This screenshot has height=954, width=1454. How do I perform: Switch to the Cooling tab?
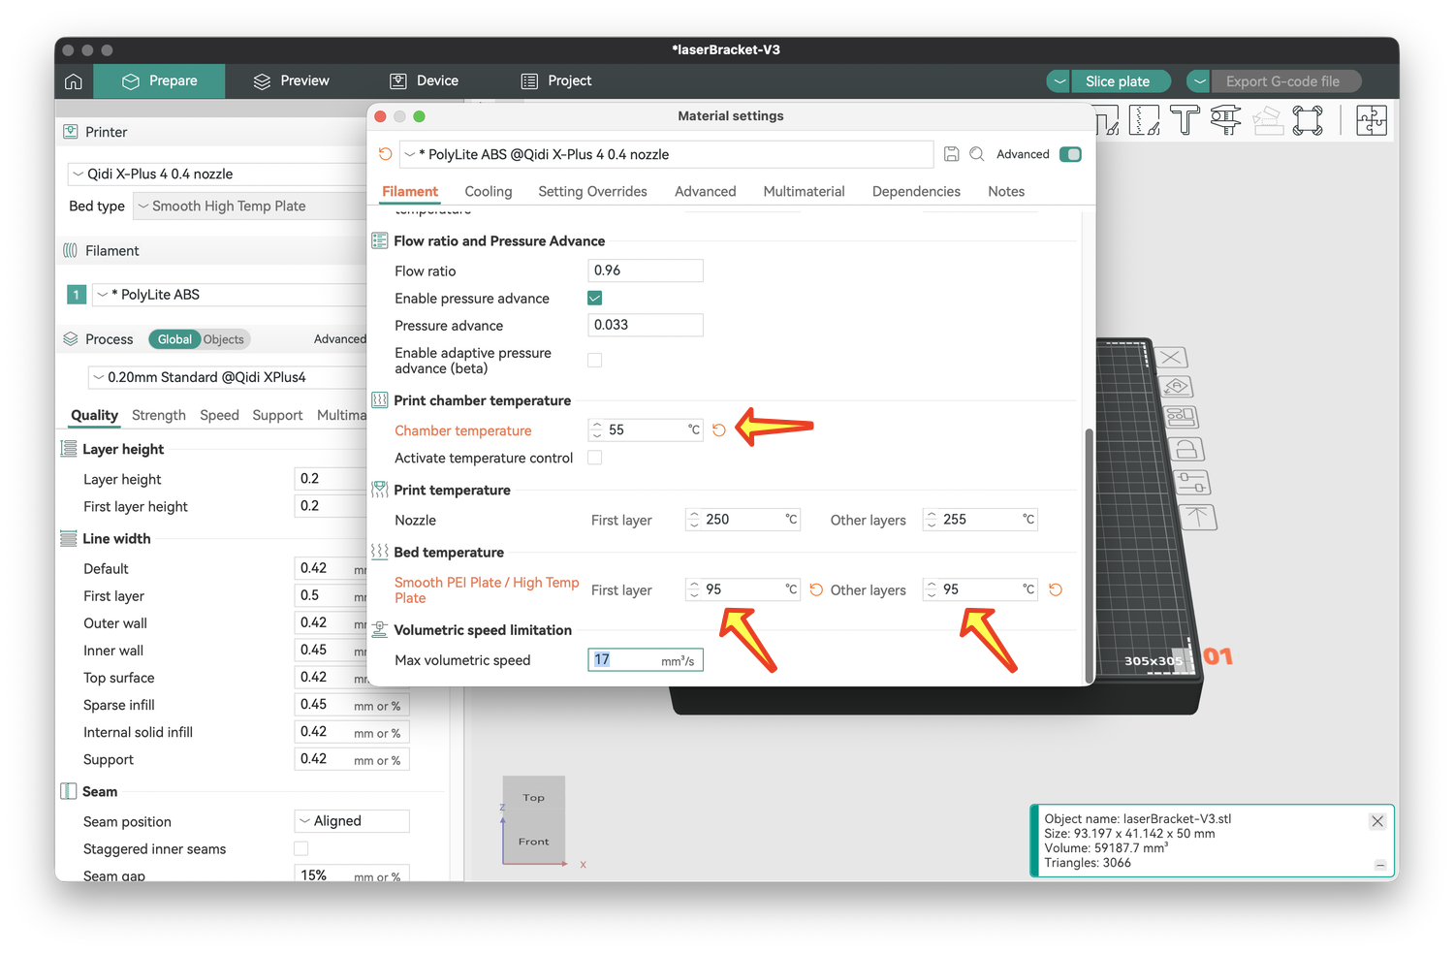pyautogui.click(x=489, y=192)
